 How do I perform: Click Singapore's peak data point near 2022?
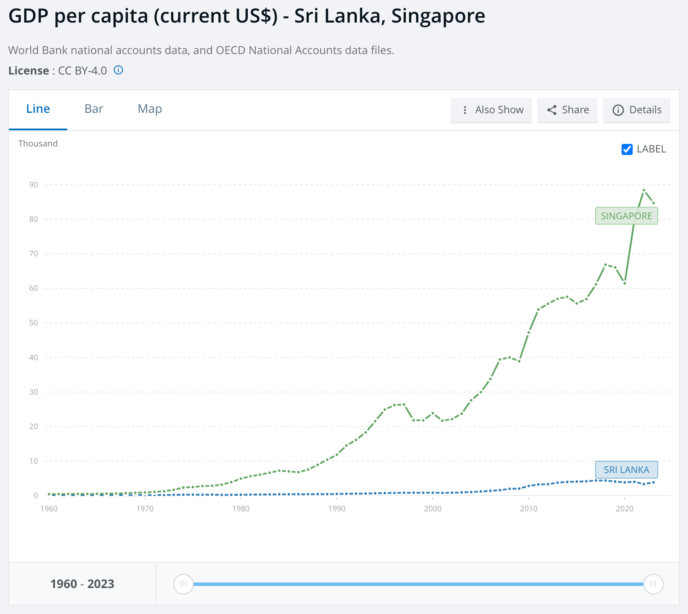tap(644, 190)
